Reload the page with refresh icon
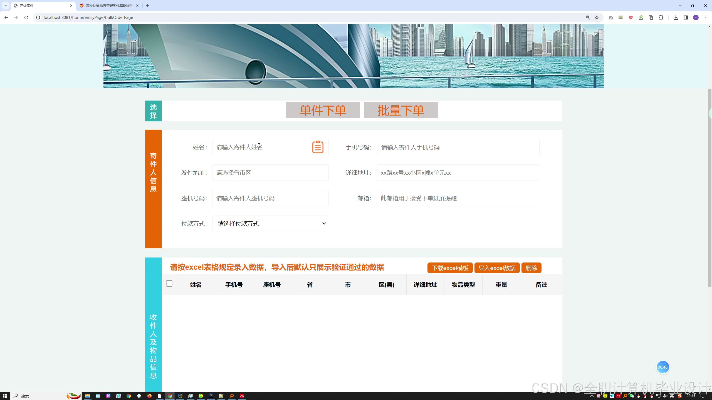This screenshot has height=400, width=712. pyautogui.click(x=26, y=17)
